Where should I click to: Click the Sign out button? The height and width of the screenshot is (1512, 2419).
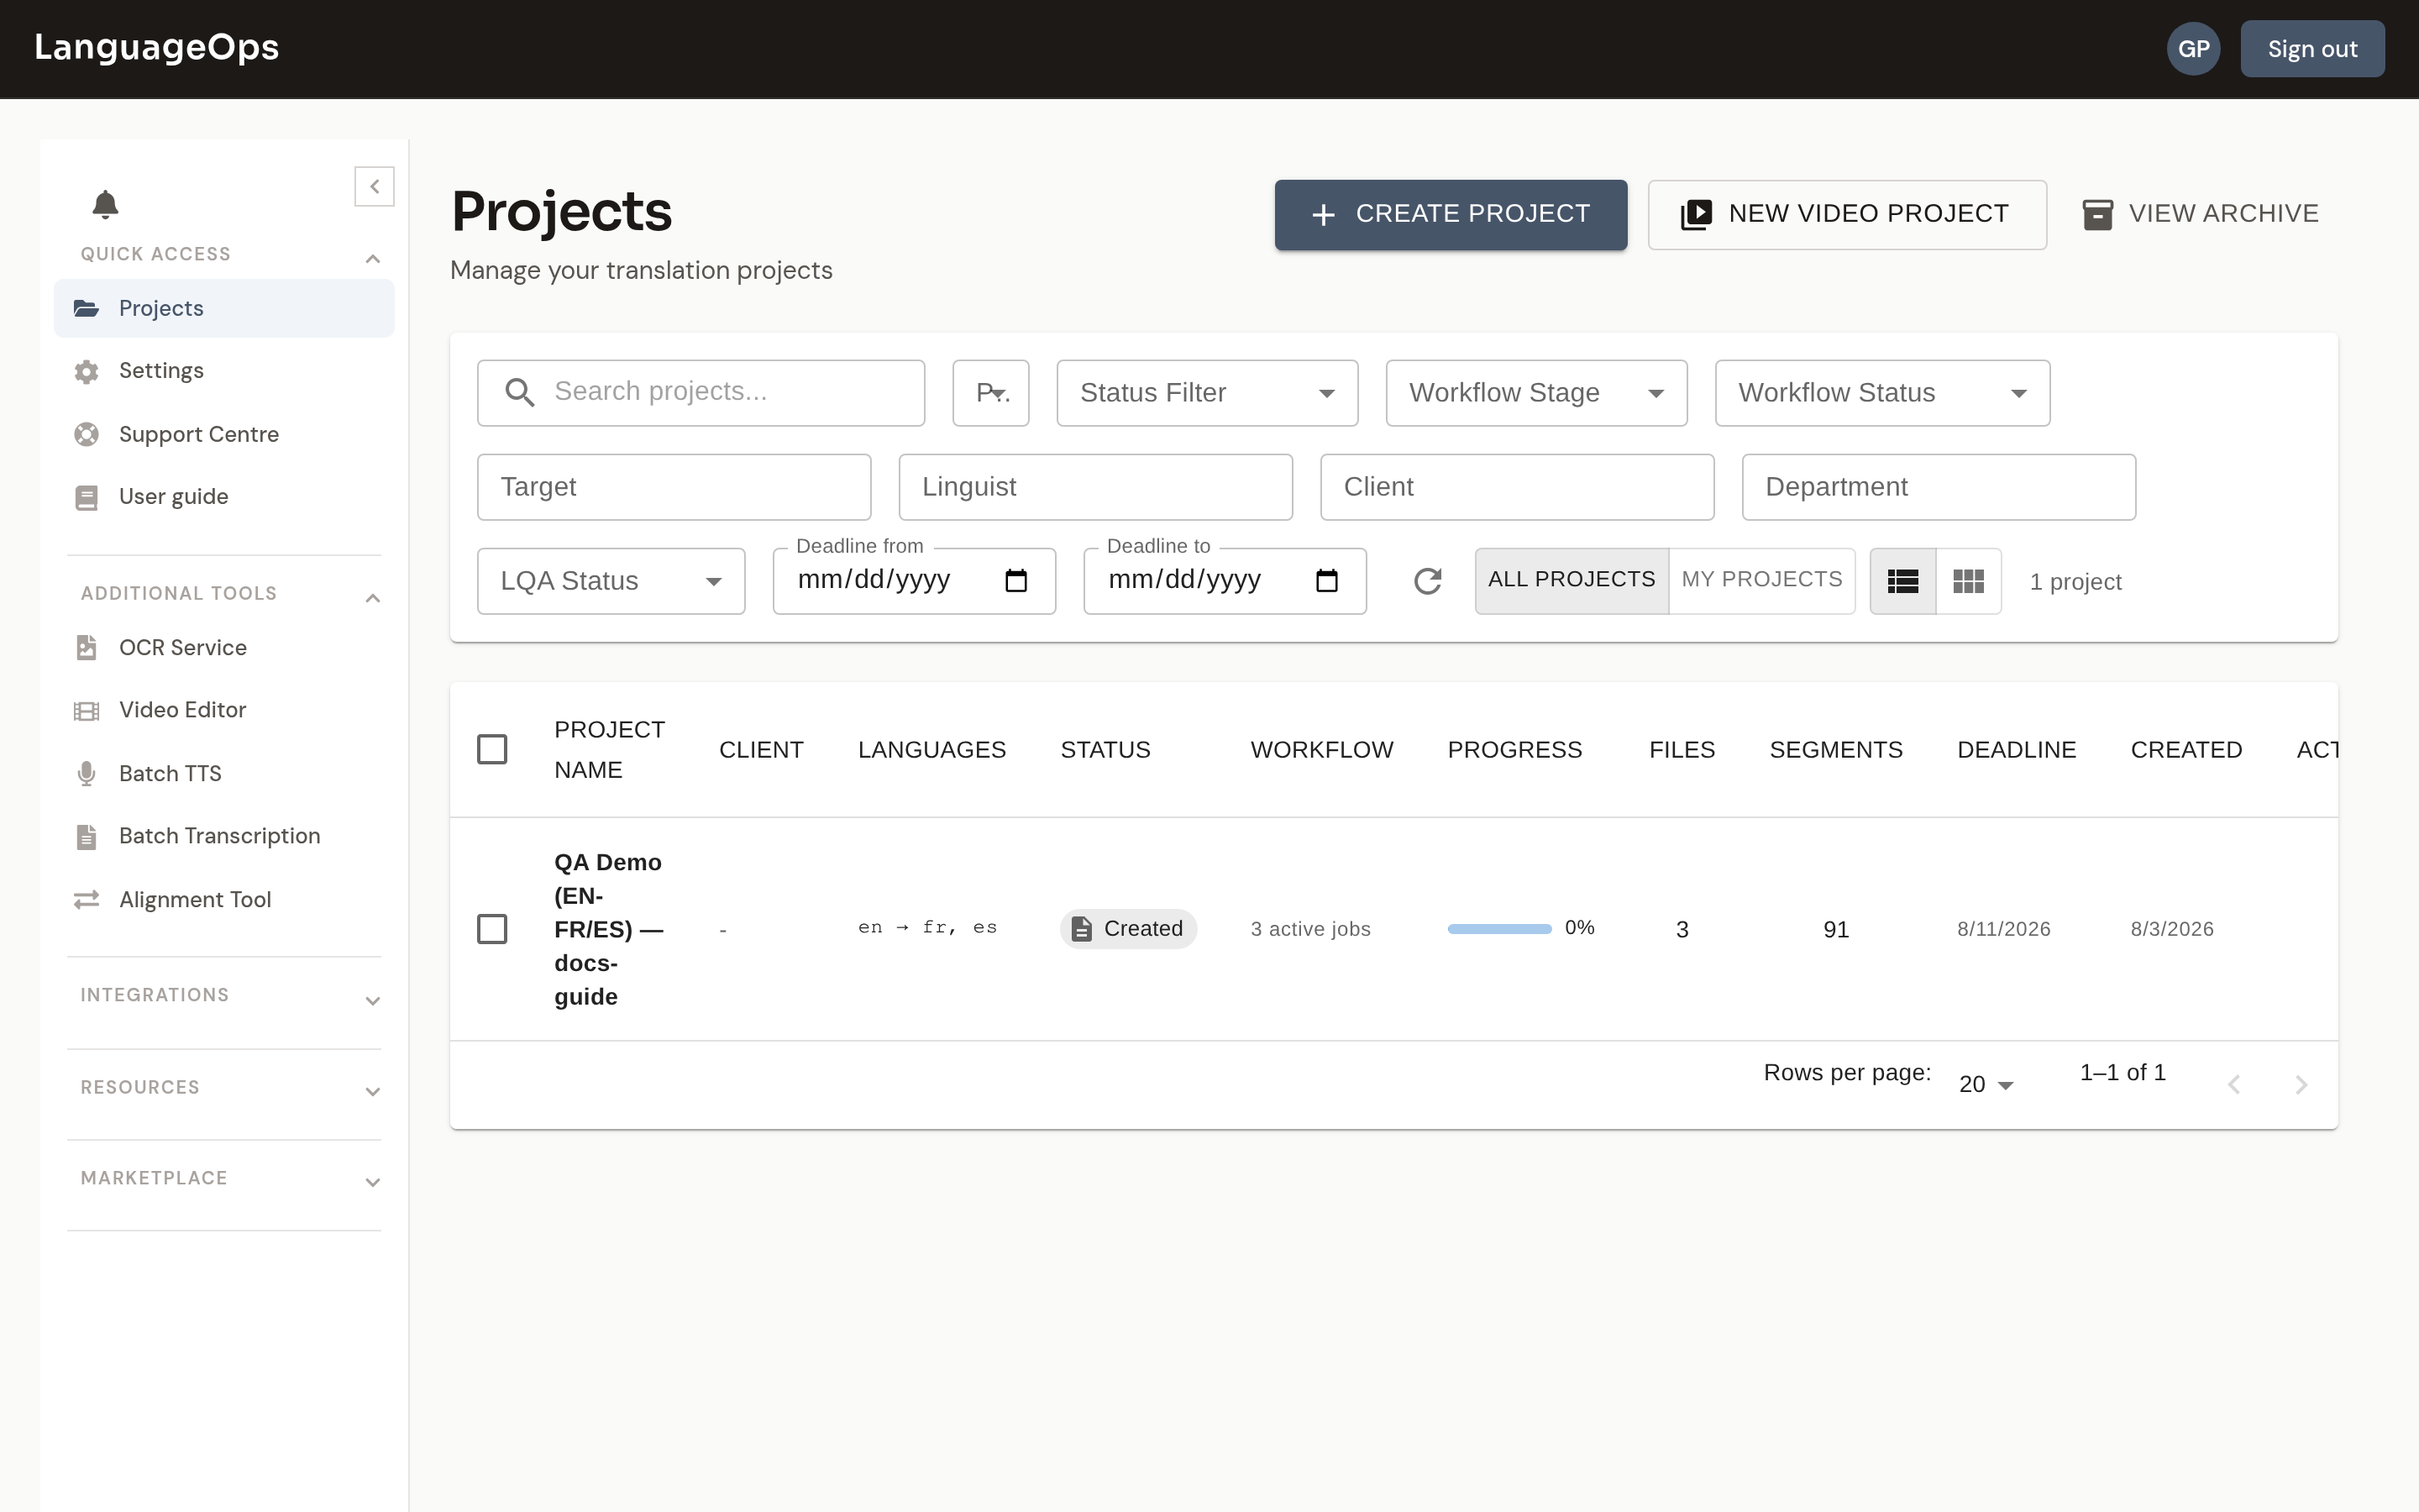coord(2312,49)
